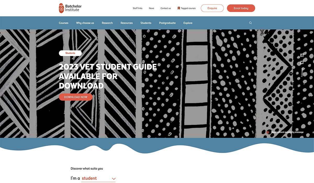Open the Staff links link
The height and width of the screenshot is (183, 314).
click(x=138, y=8)
